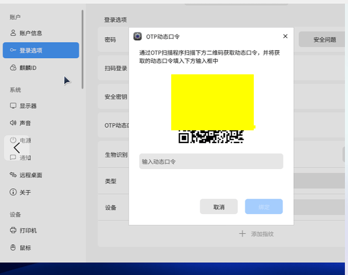Open 远程桌面 settings
This screenshot has width=348, height=275.
pos(41,175)
